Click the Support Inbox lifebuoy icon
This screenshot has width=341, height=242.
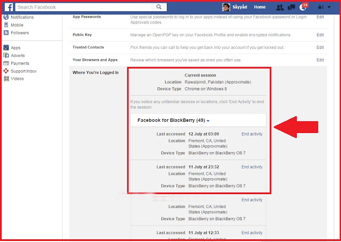click(x=6, y=71)
